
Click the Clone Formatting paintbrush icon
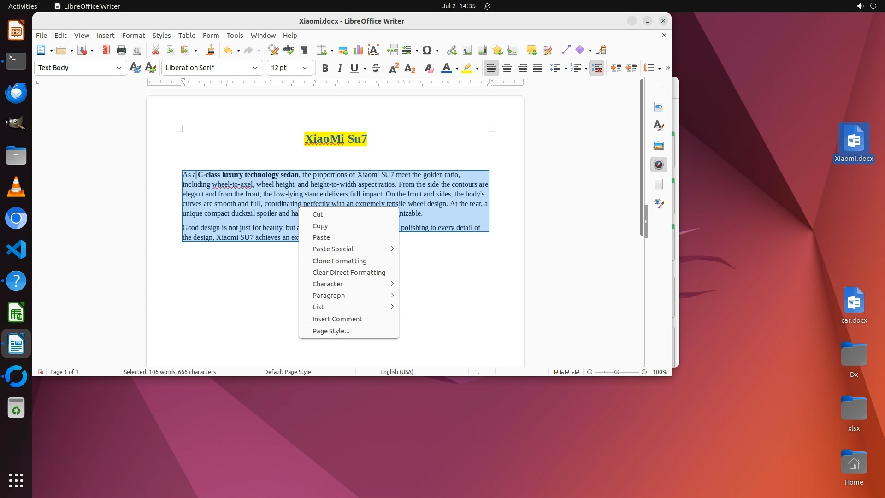pyautogui.click(x=211, y=50)
